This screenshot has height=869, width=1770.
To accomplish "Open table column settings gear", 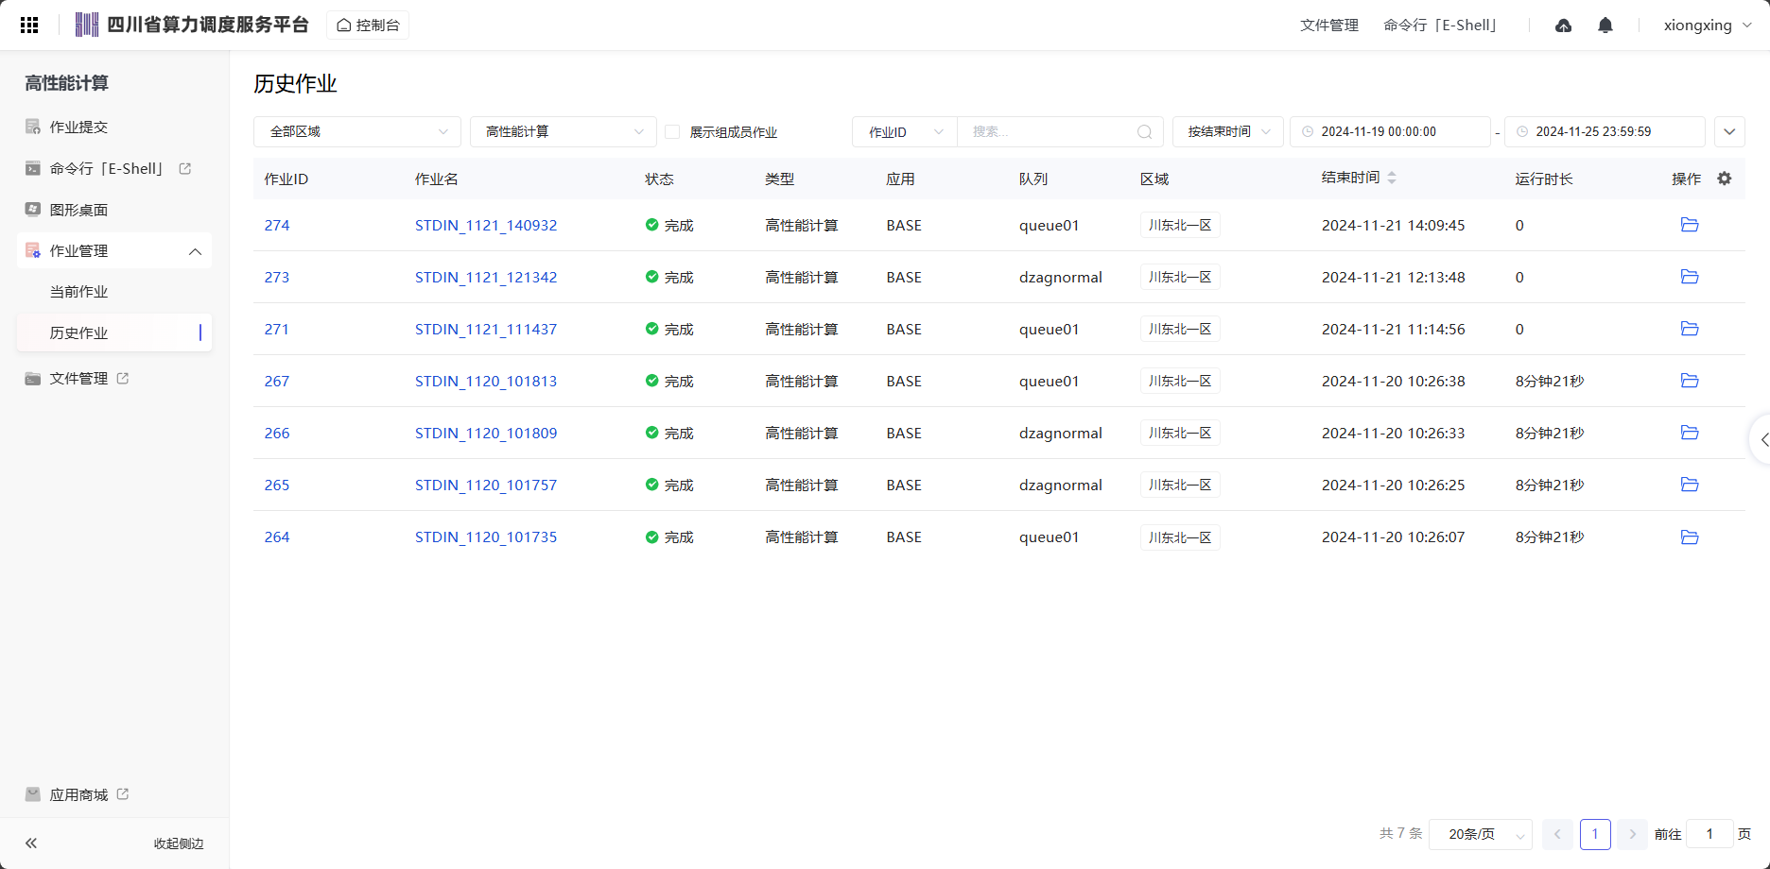I will pyautogui.click(x=1725, y=179).
